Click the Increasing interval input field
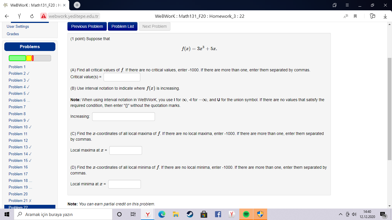The width and height of the screenshot is (392, 220). 123,117
